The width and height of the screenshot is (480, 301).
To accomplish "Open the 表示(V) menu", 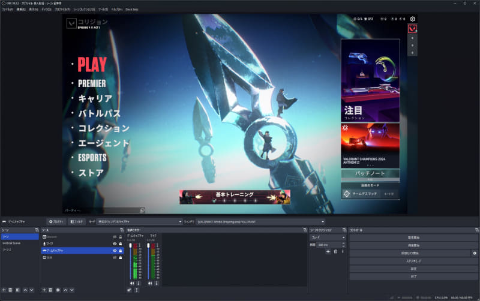I will click(34, 10).
